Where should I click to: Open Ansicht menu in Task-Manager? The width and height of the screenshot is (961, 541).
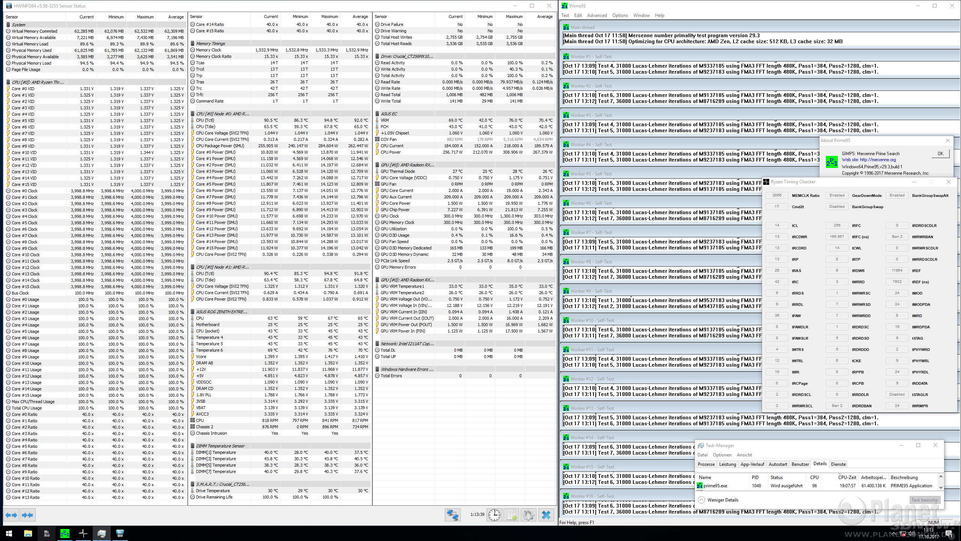(744, 455)
